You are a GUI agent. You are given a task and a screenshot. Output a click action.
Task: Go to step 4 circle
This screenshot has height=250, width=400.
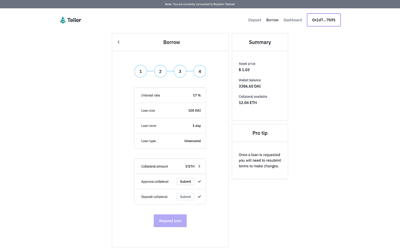click(200, 71)
